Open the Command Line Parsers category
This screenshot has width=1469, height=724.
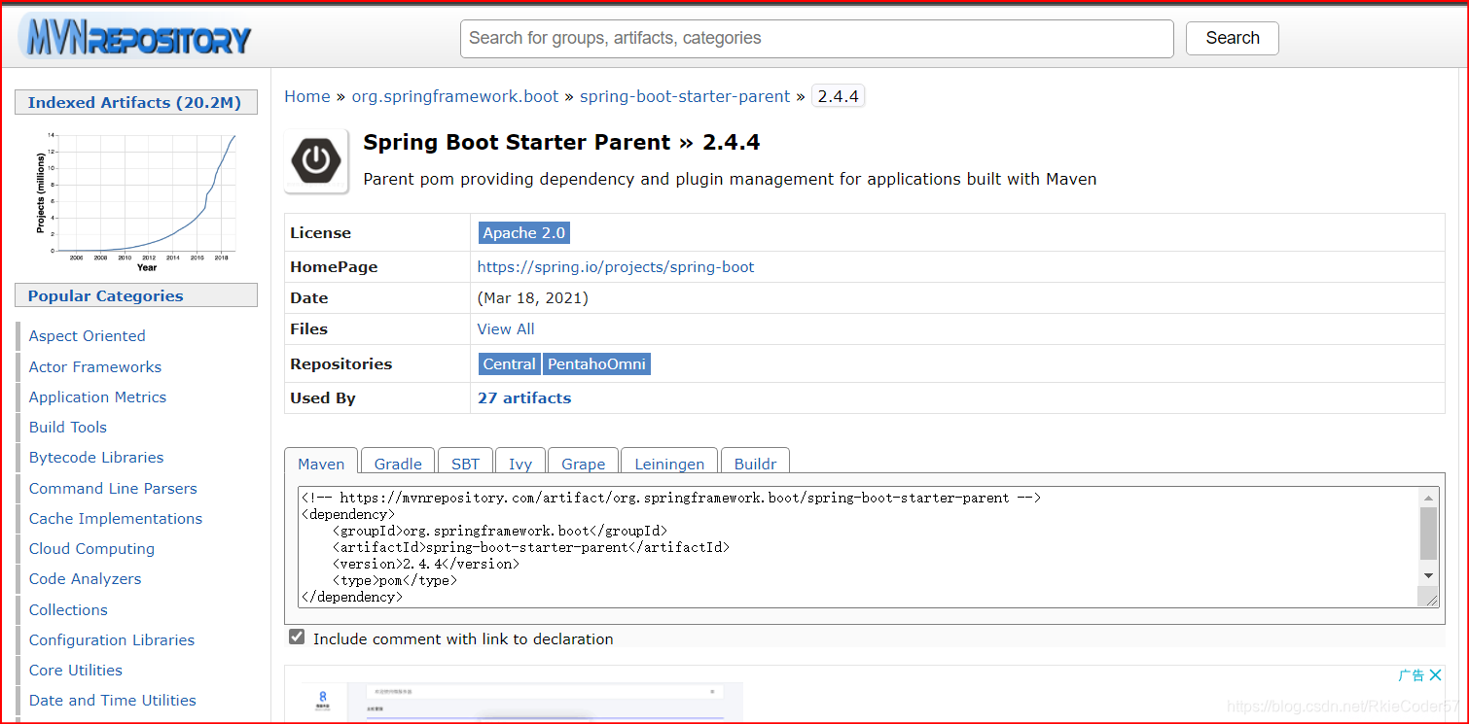(x=113, y=488)
